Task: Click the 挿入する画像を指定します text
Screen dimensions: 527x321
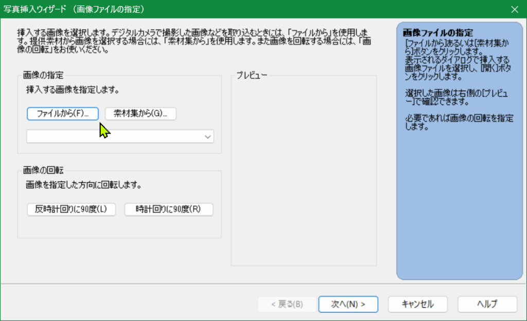Action: [x=73, y=90]
